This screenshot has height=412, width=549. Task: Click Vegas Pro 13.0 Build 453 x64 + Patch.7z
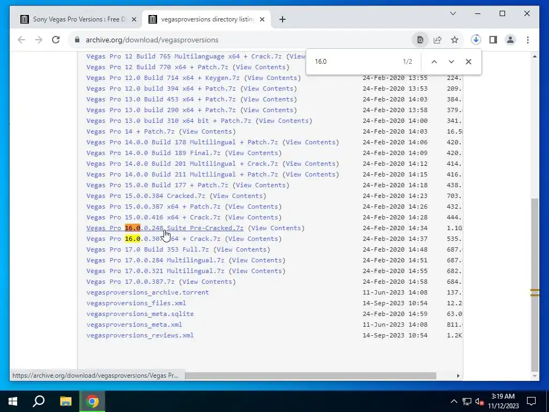(161, 99)
